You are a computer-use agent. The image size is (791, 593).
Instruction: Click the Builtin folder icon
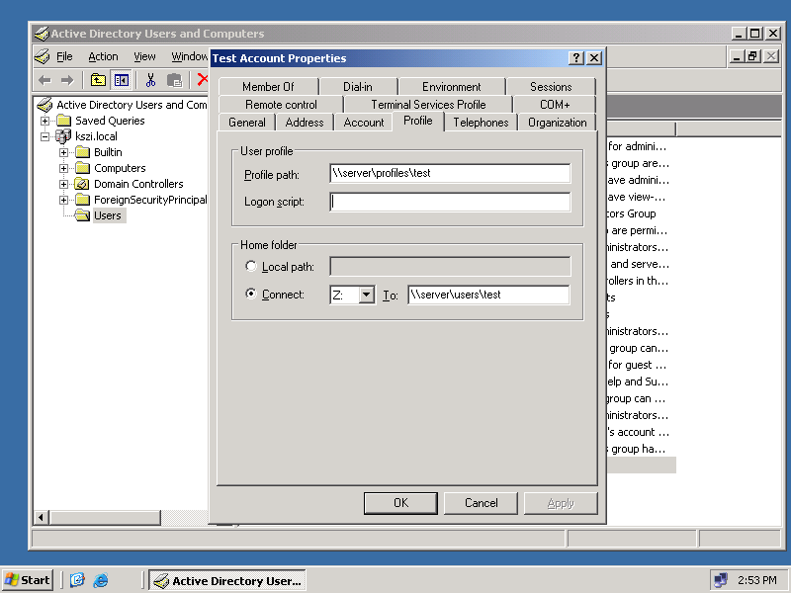point(82,152)
